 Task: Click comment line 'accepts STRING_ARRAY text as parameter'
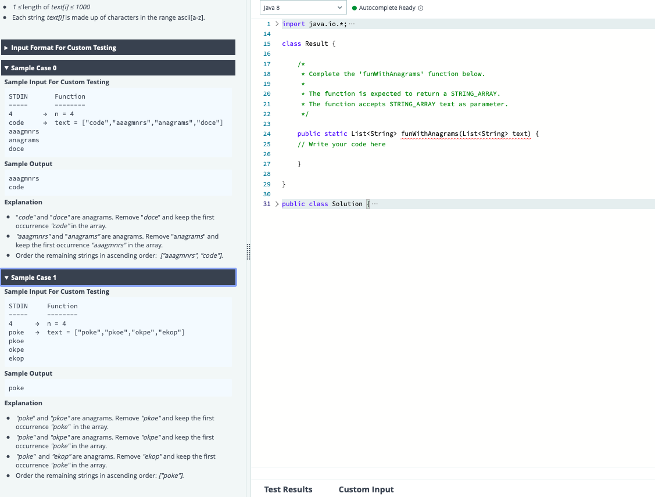pyautogui.click(x=405, y=104)
